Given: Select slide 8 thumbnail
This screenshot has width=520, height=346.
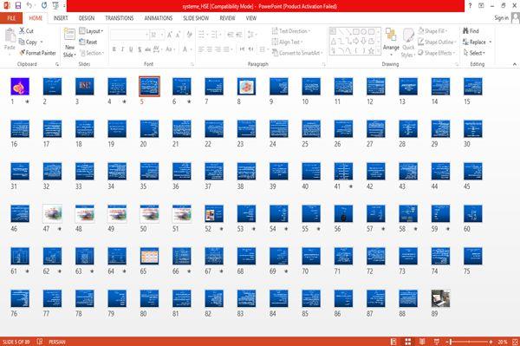Looking at the screenshot, I should click(x=246, y=86).
